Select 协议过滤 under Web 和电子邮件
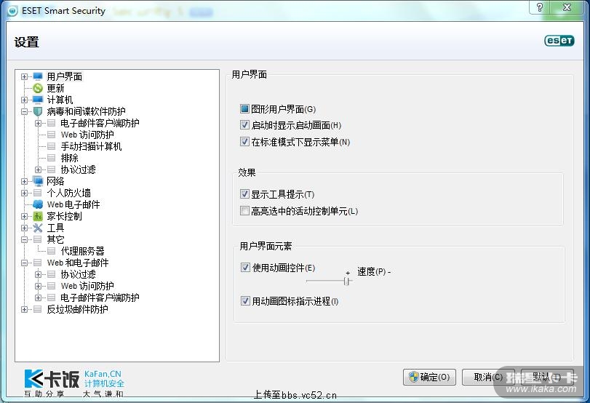The width and height of the screenshot is (590, 403). click(78, 275)
